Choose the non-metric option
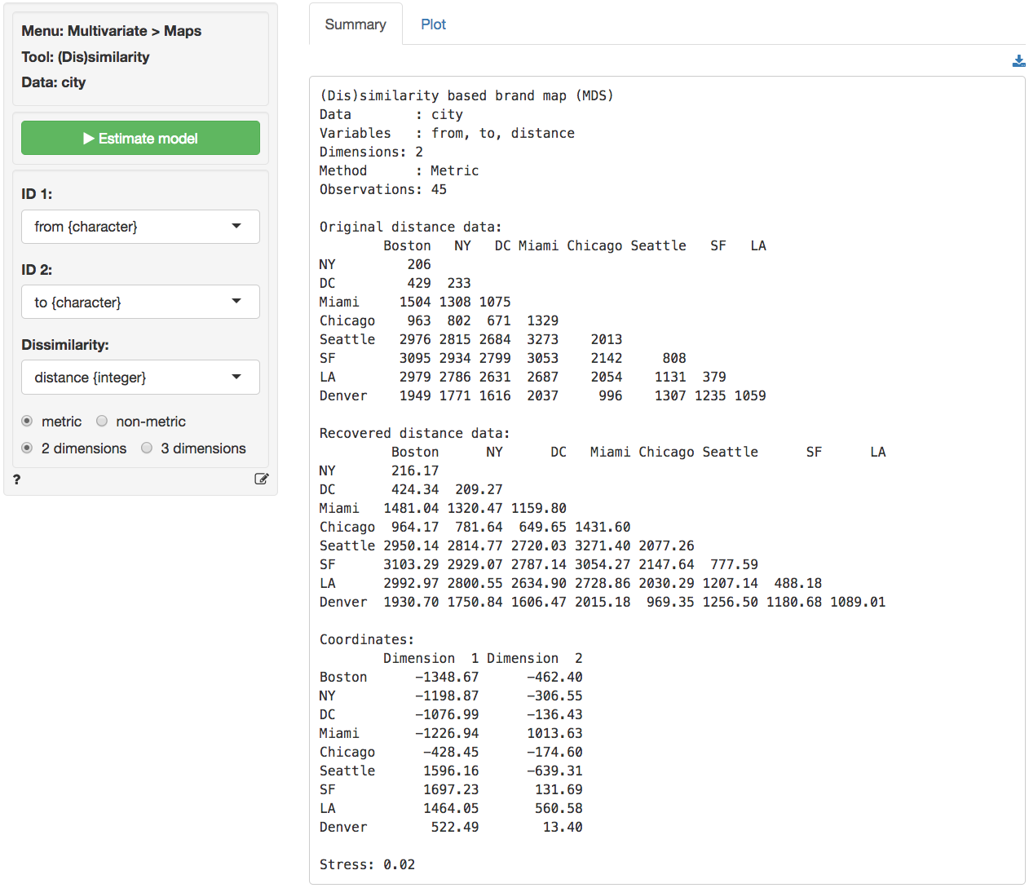Screen dimensions: 1029x888 click(x=102, y=422)
